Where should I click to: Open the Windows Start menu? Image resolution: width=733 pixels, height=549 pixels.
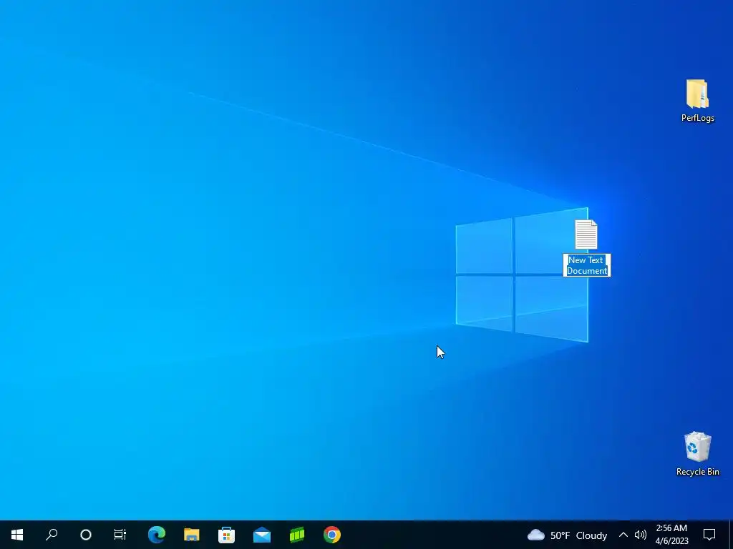(x=17, y=535)
